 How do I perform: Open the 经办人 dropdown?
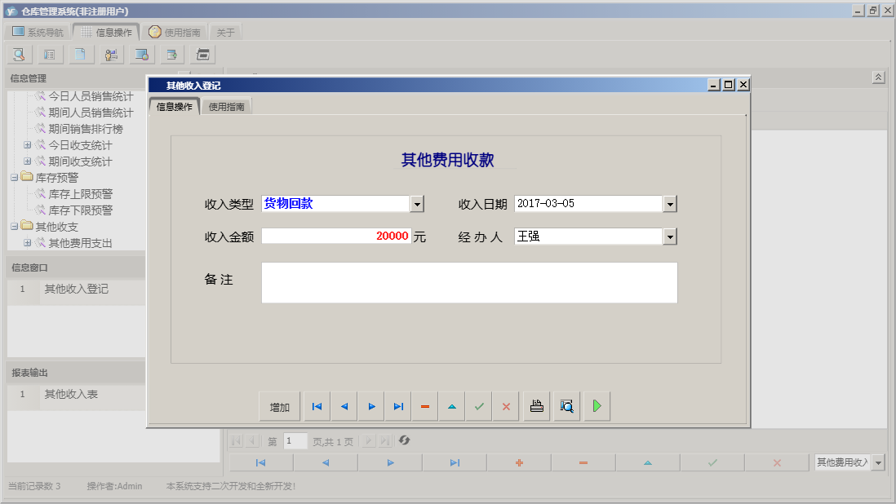coord(669,236)
